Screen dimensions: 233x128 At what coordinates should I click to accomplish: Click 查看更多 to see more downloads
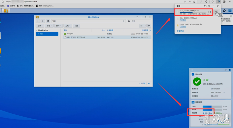(x=180, y=31)
